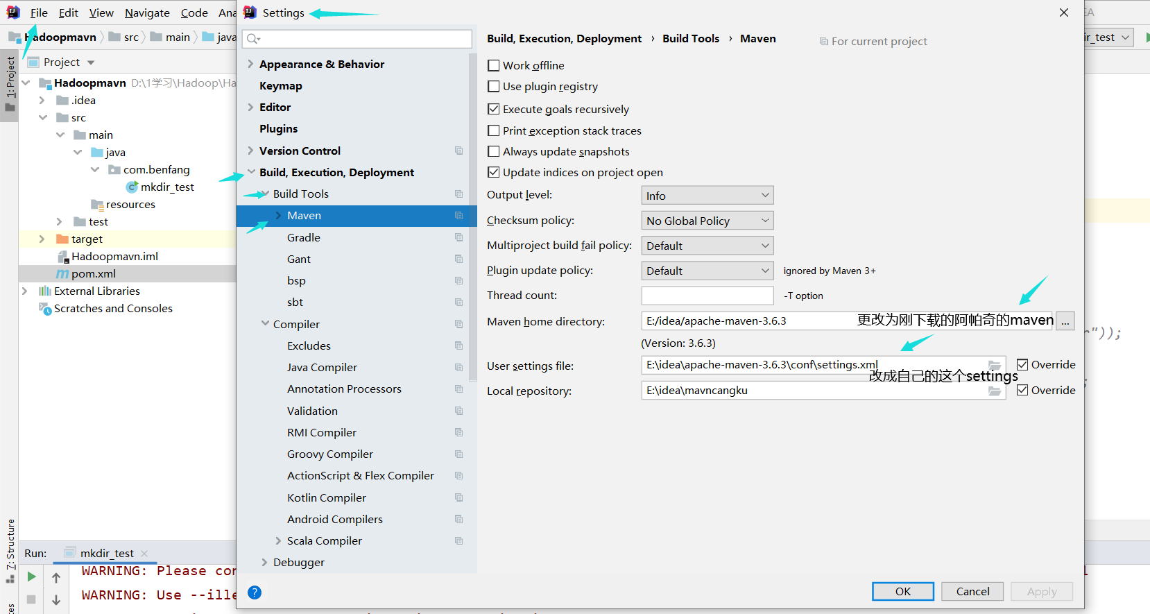
Task: Enable Use plugin registry checkbox
Action: click(x=494, y=86)
